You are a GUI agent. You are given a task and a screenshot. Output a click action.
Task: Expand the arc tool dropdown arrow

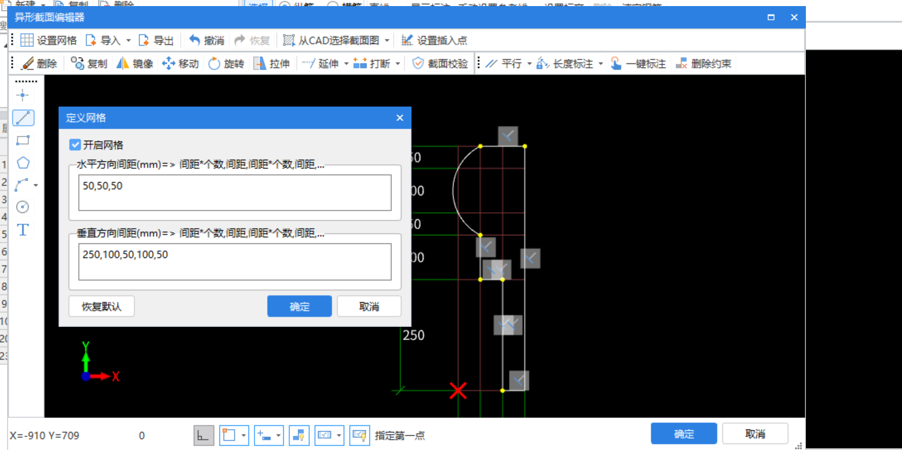tap(36, 186)
